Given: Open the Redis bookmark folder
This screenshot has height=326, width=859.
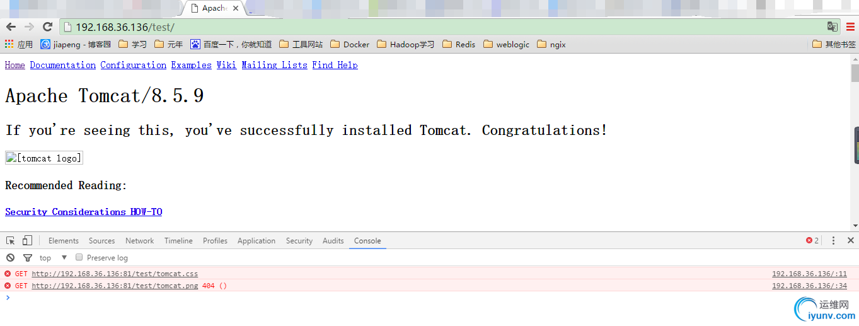Looking at the screenshot, I should coord(459,44).
